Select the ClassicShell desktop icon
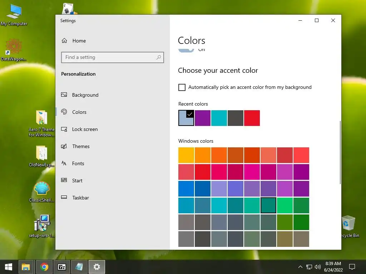Screen dimensions: 366x274 [42, 192]
